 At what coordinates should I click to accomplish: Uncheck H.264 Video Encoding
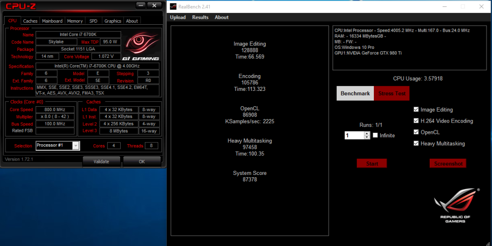[x=416, y=121]
